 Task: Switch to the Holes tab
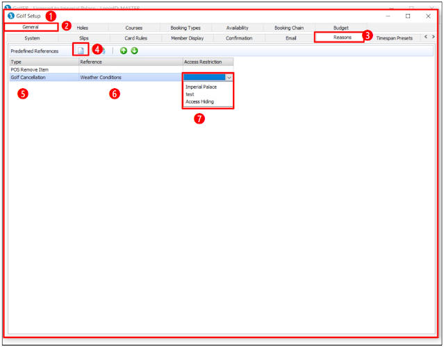click(x=83, y=28)
